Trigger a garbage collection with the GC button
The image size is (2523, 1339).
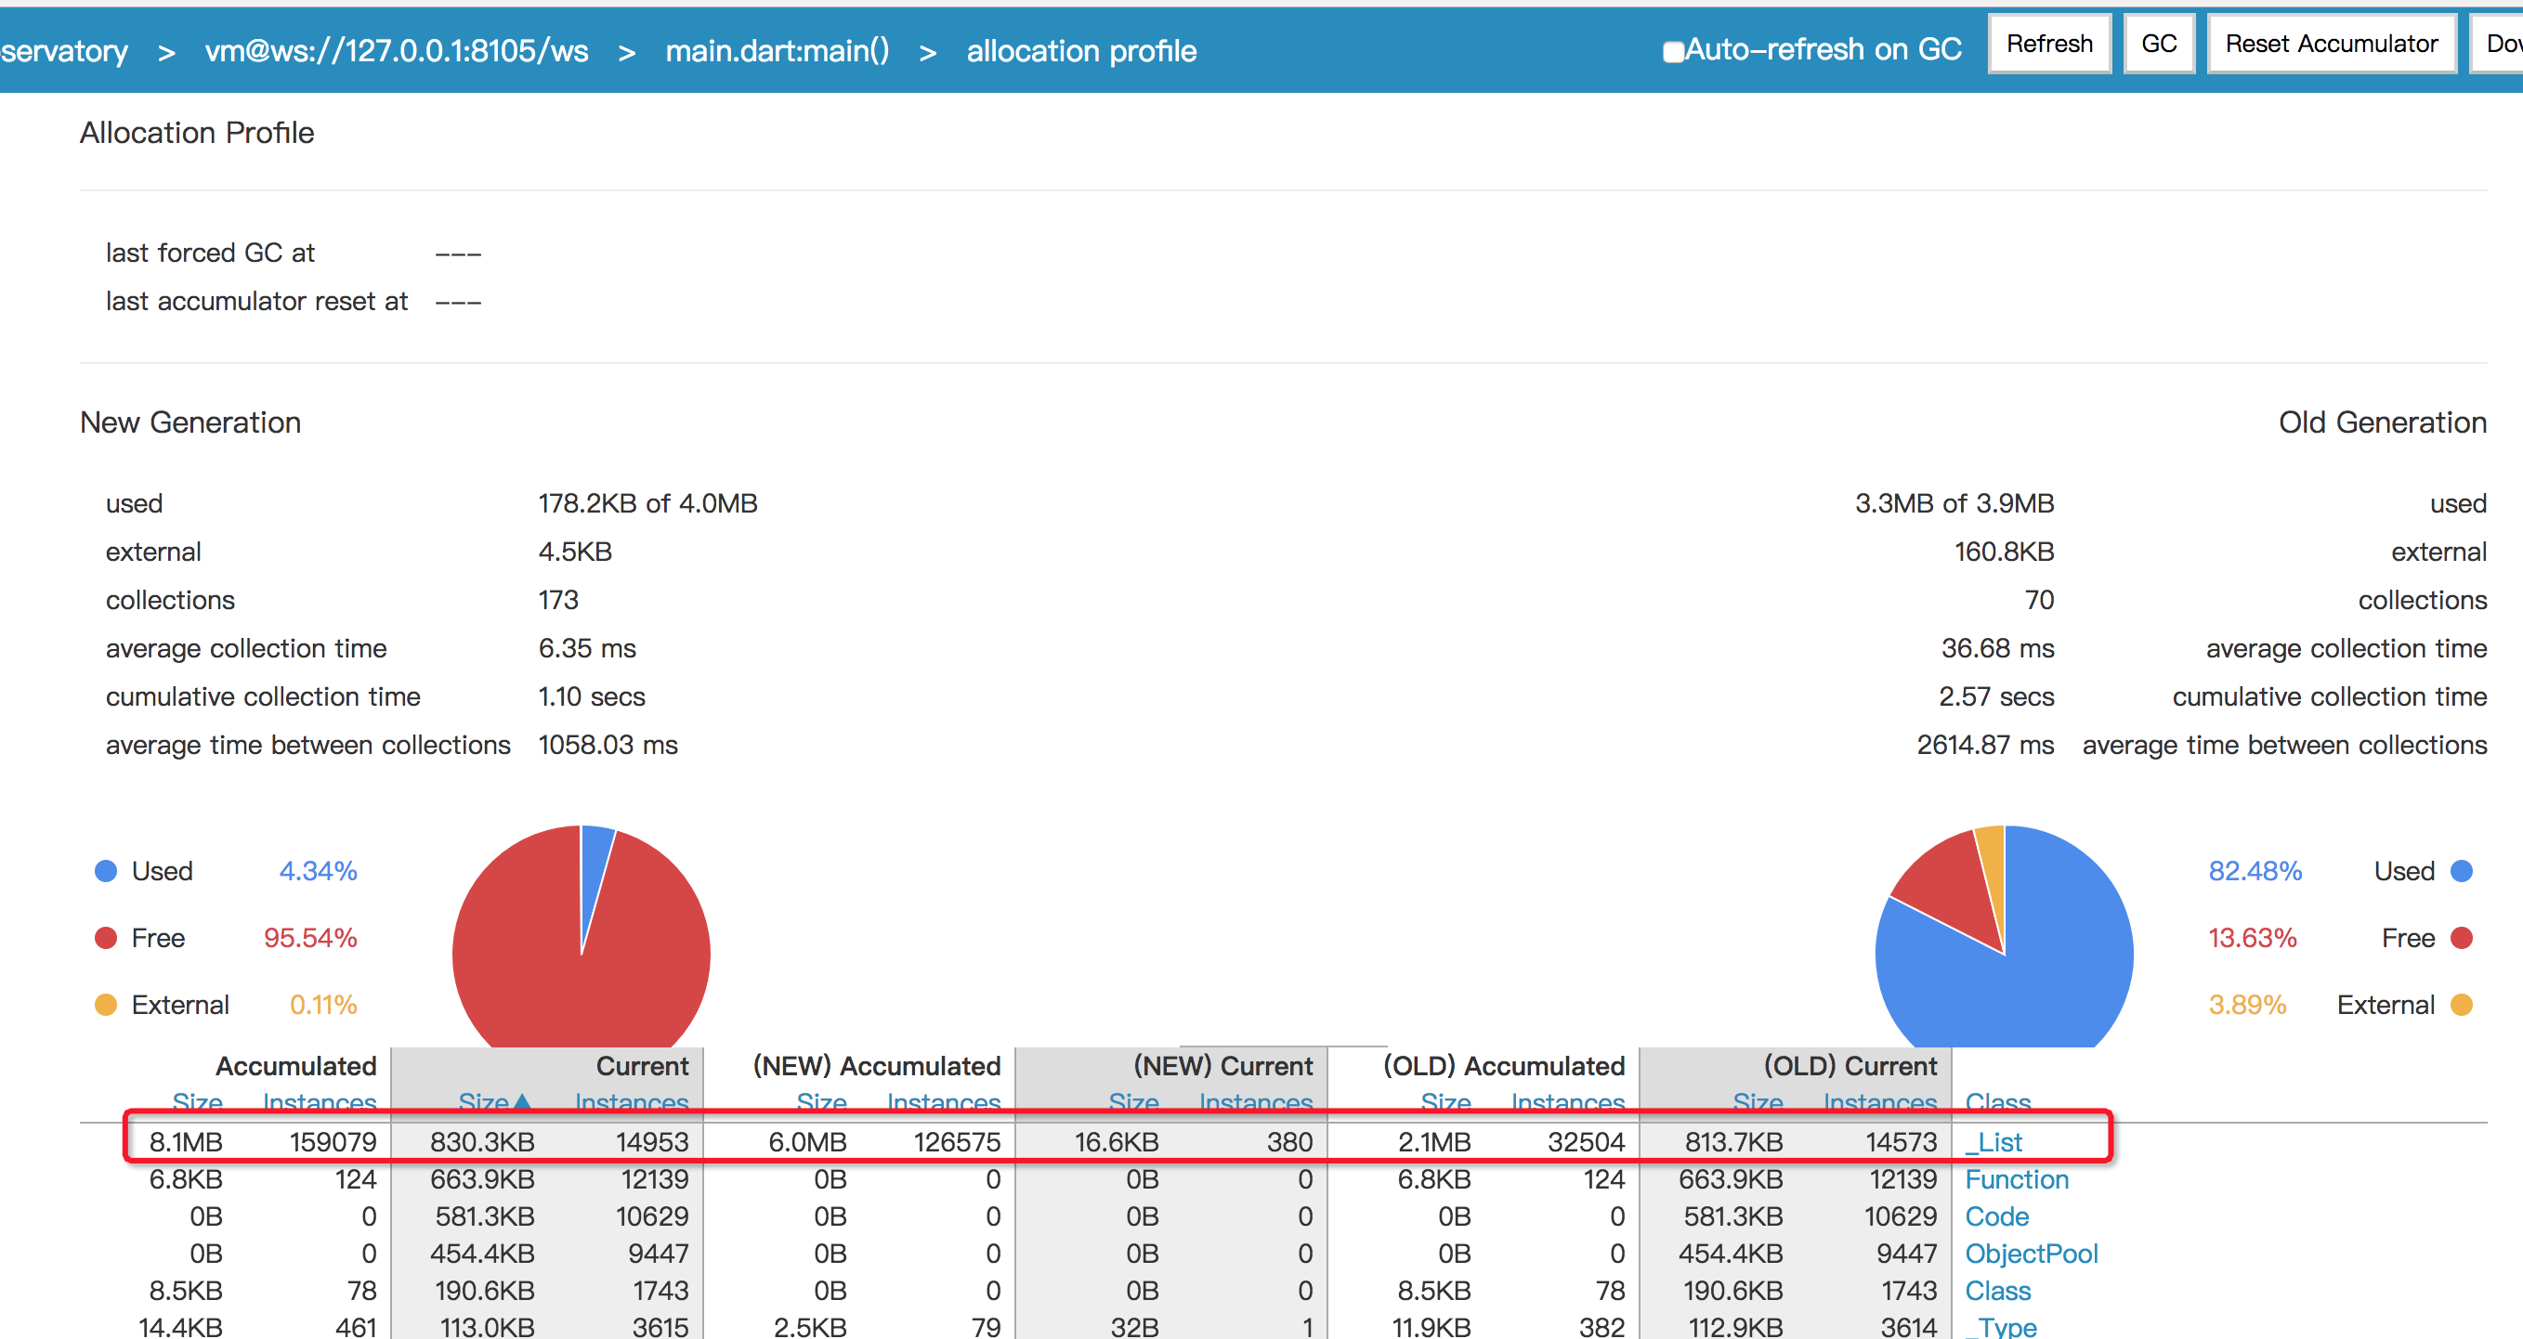click(x=2159, y=43)
